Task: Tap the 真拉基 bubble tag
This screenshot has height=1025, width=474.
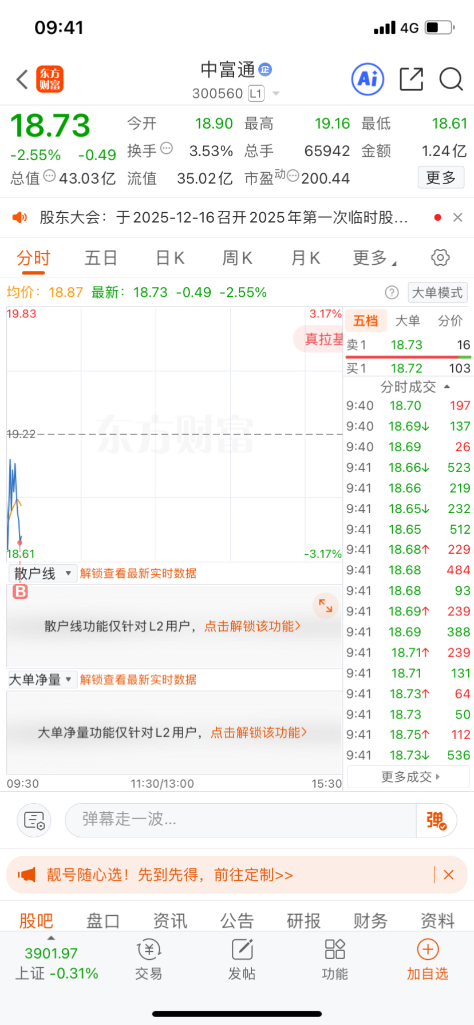Action: coord(318,339)
